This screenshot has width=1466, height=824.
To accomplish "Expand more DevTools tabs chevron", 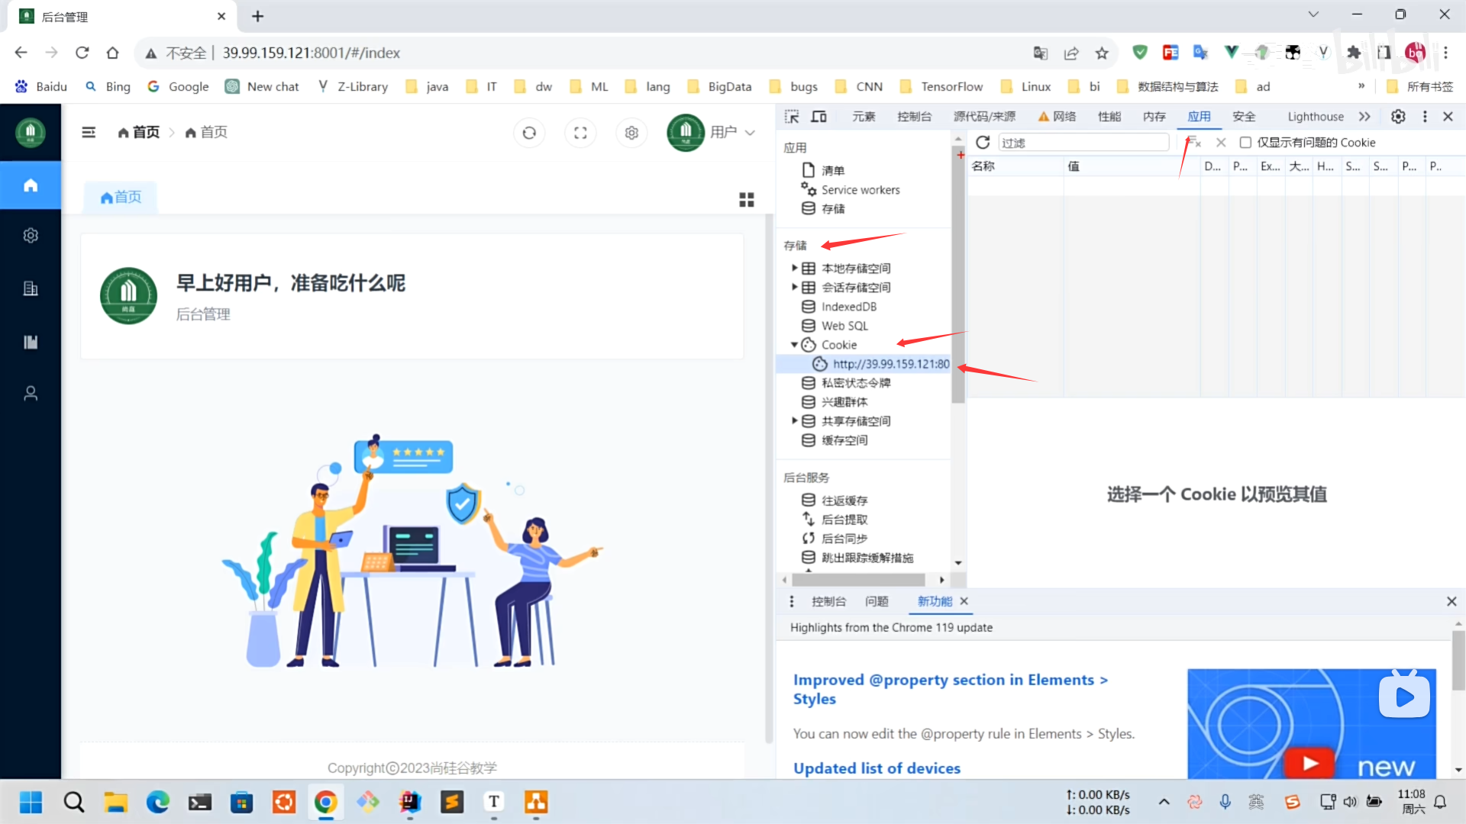I will 1364,117.
